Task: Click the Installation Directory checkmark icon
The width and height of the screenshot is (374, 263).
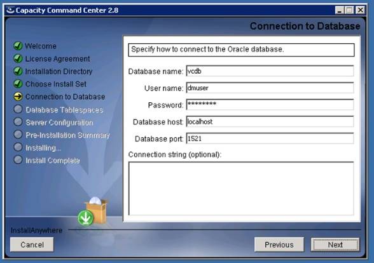Action: tap(18, 71)
